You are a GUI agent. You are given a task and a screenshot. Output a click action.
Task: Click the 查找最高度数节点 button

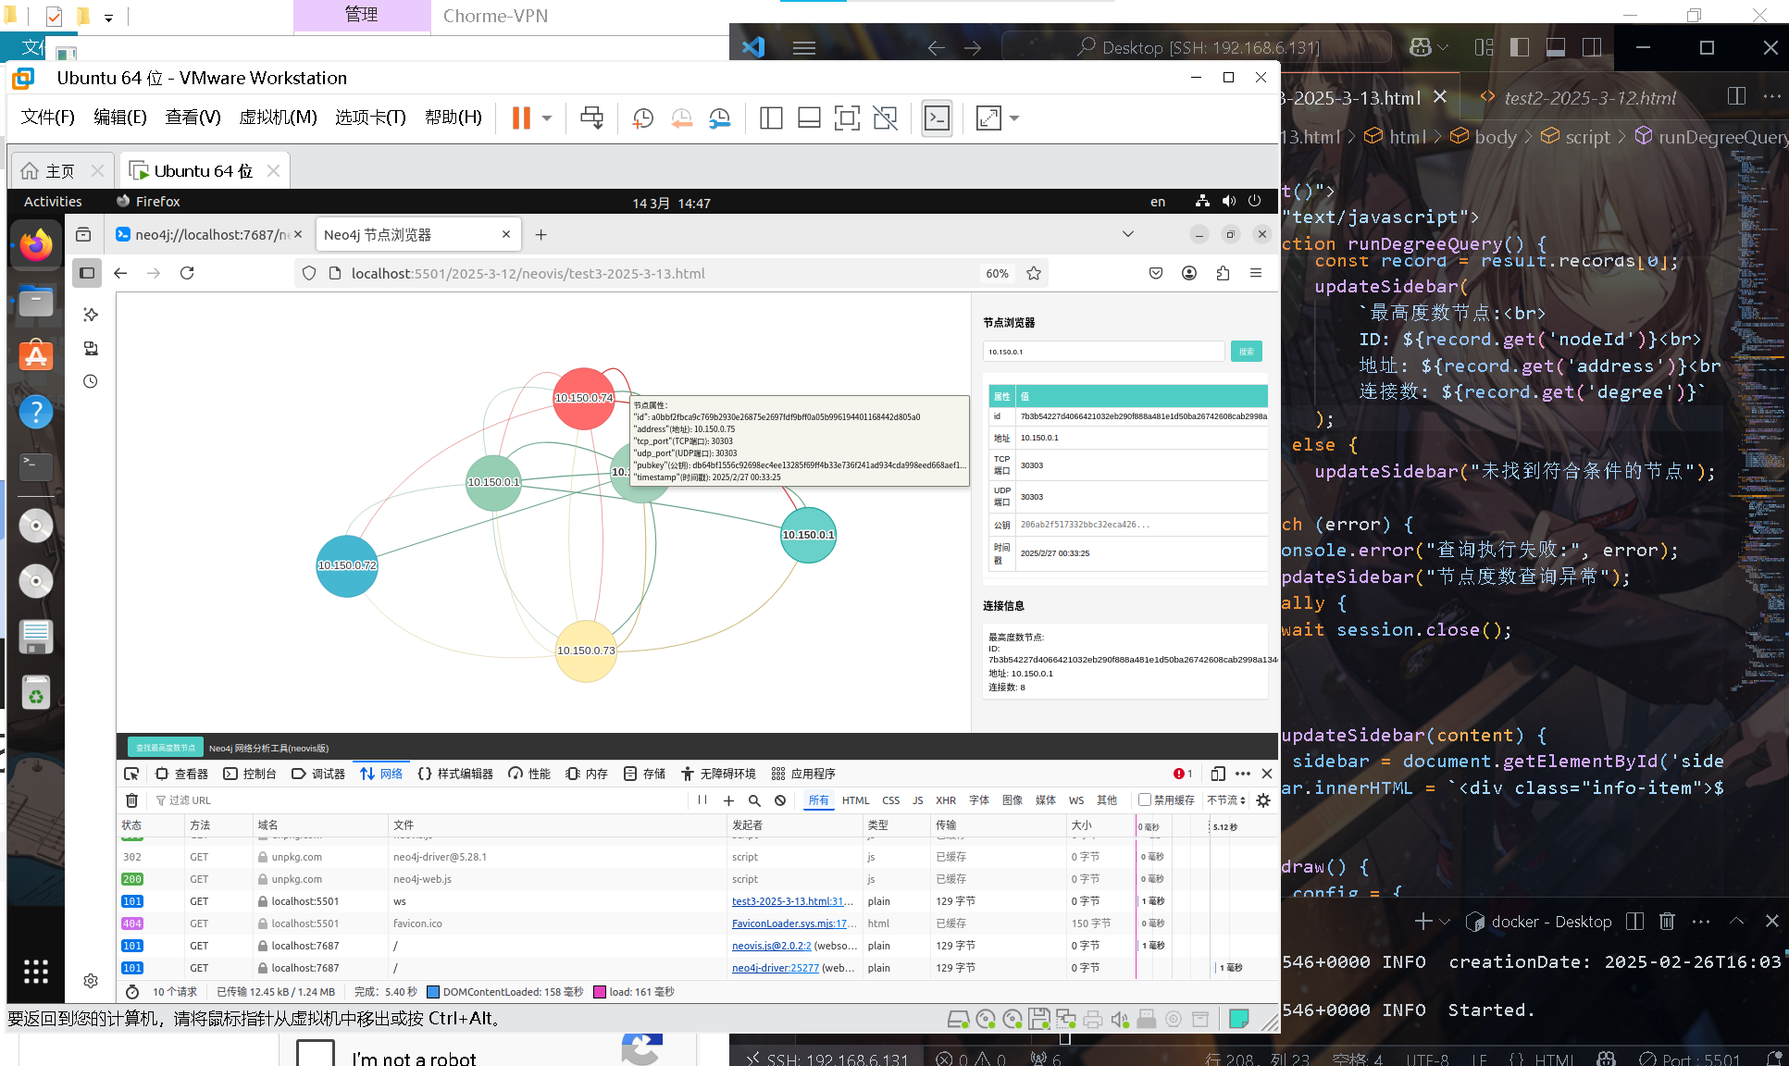click(x=166, y=748)
